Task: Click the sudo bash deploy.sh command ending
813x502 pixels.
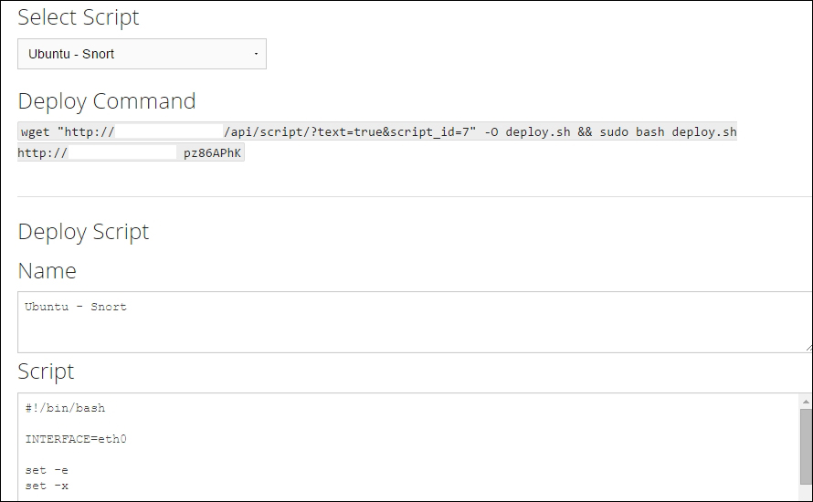Action: click(668, 131)
